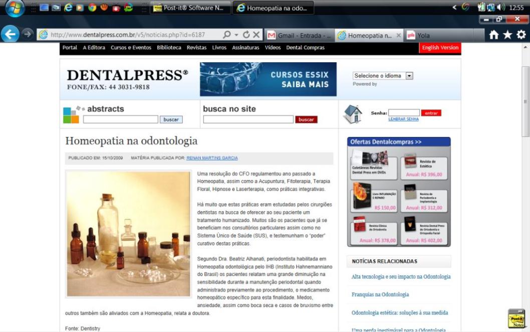Click the swirl icon in system tray
Viewport: 530px width, 332px height.
click(x=465, y=7)
